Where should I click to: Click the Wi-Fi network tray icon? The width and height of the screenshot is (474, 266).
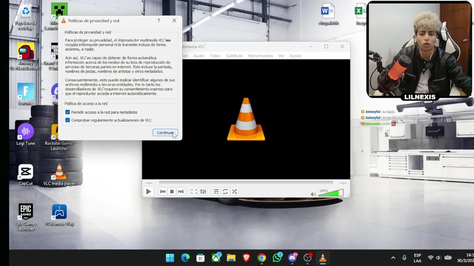[430, 258]
